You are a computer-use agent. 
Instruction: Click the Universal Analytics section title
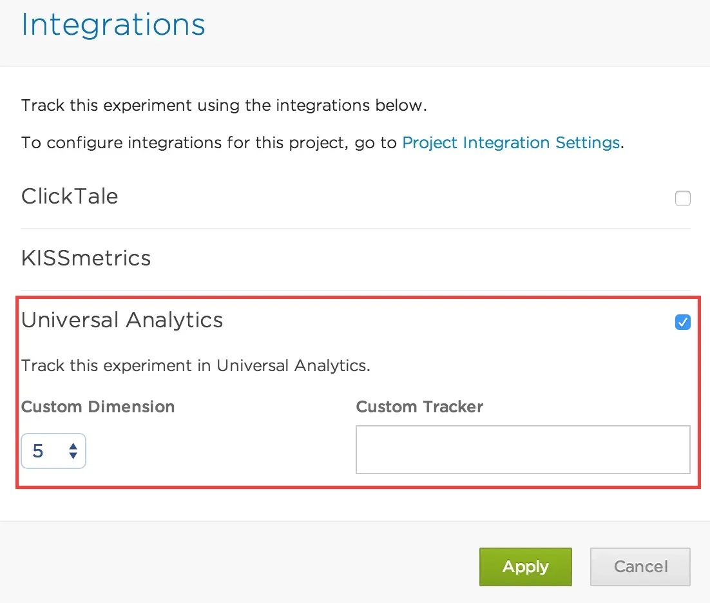pyautogui.click(x=122, y=320)
